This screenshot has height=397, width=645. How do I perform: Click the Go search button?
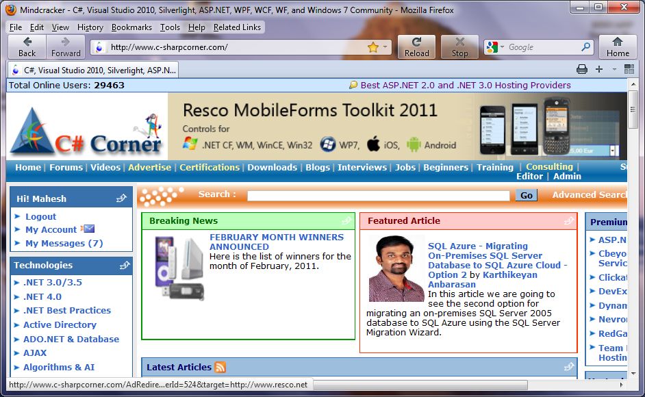tap(527, 195)
